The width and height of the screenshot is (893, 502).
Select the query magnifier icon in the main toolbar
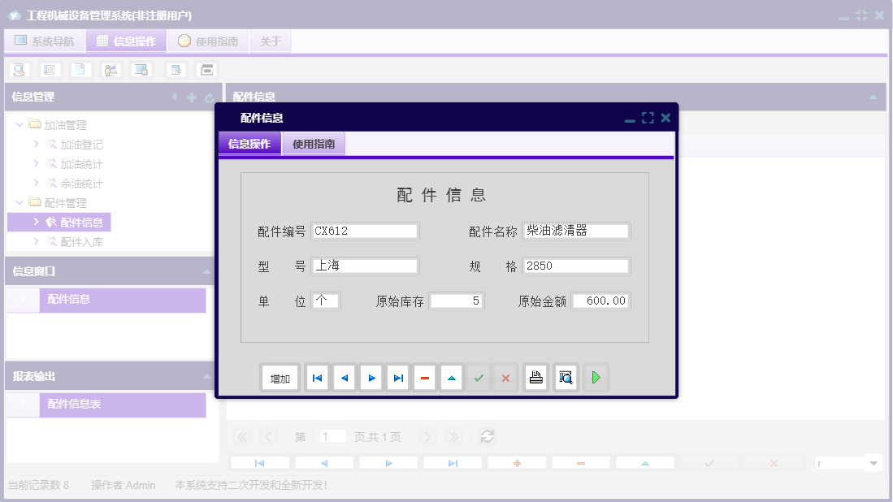coord(20,69)
